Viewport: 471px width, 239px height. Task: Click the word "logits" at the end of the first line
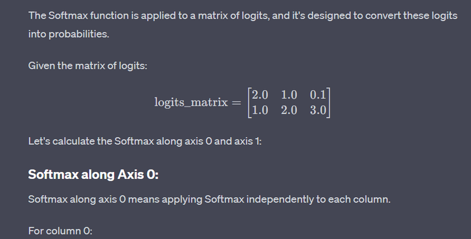point(443,15)
